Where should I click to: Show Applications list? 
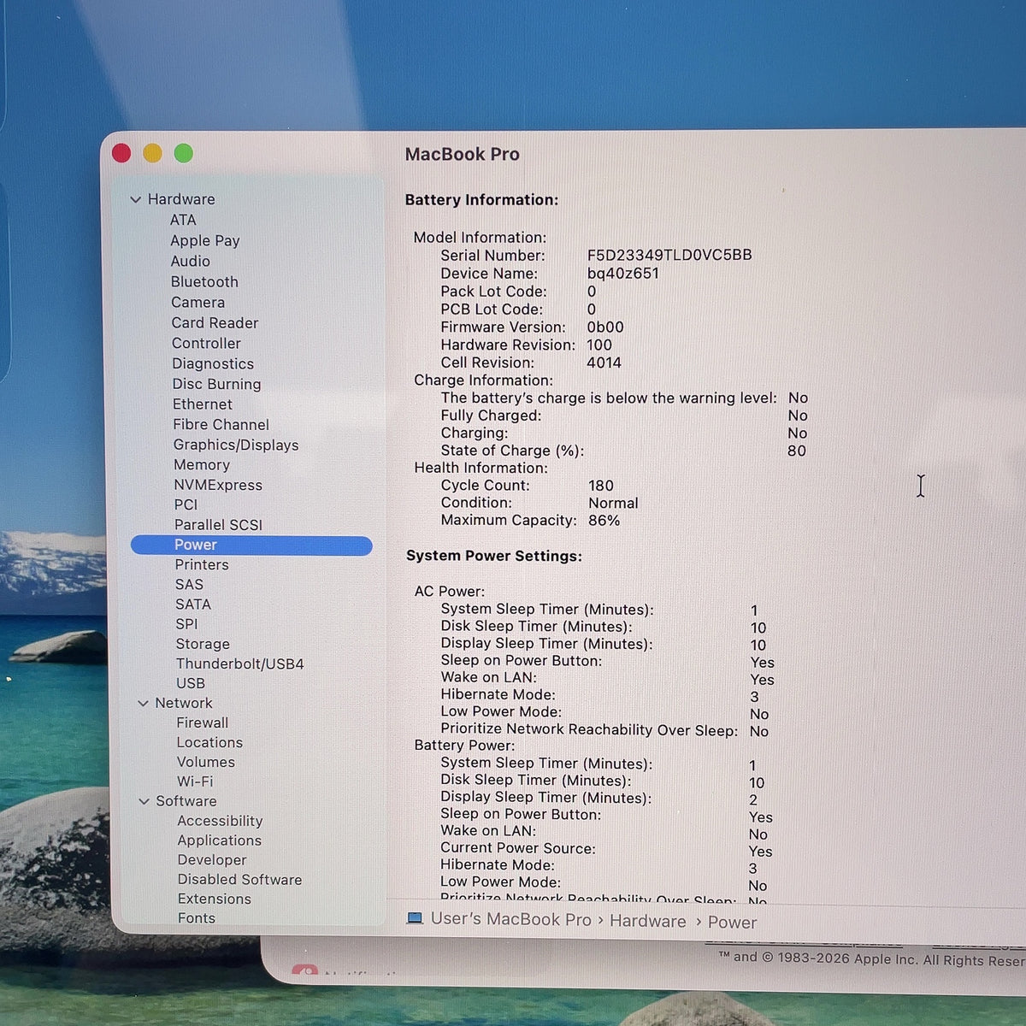220,840
